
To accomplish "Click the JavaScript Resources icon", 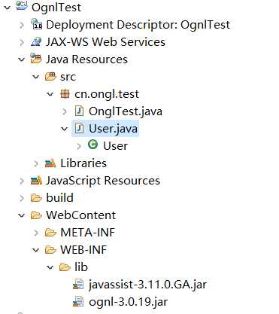I will pyautogui.click(x=36, y=181).
